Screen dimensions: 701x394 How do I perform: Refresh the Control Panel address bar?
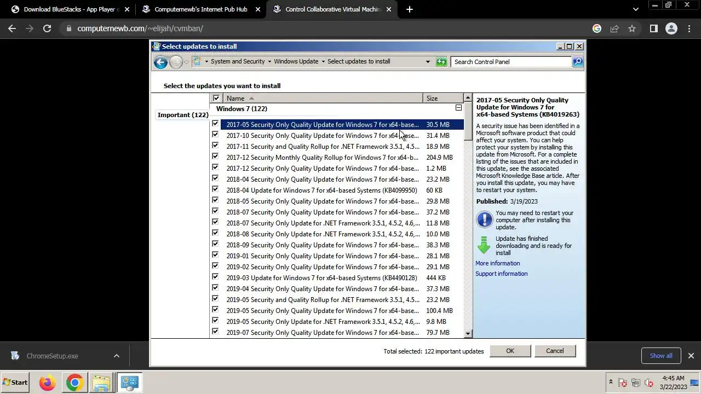click(441, 62)
